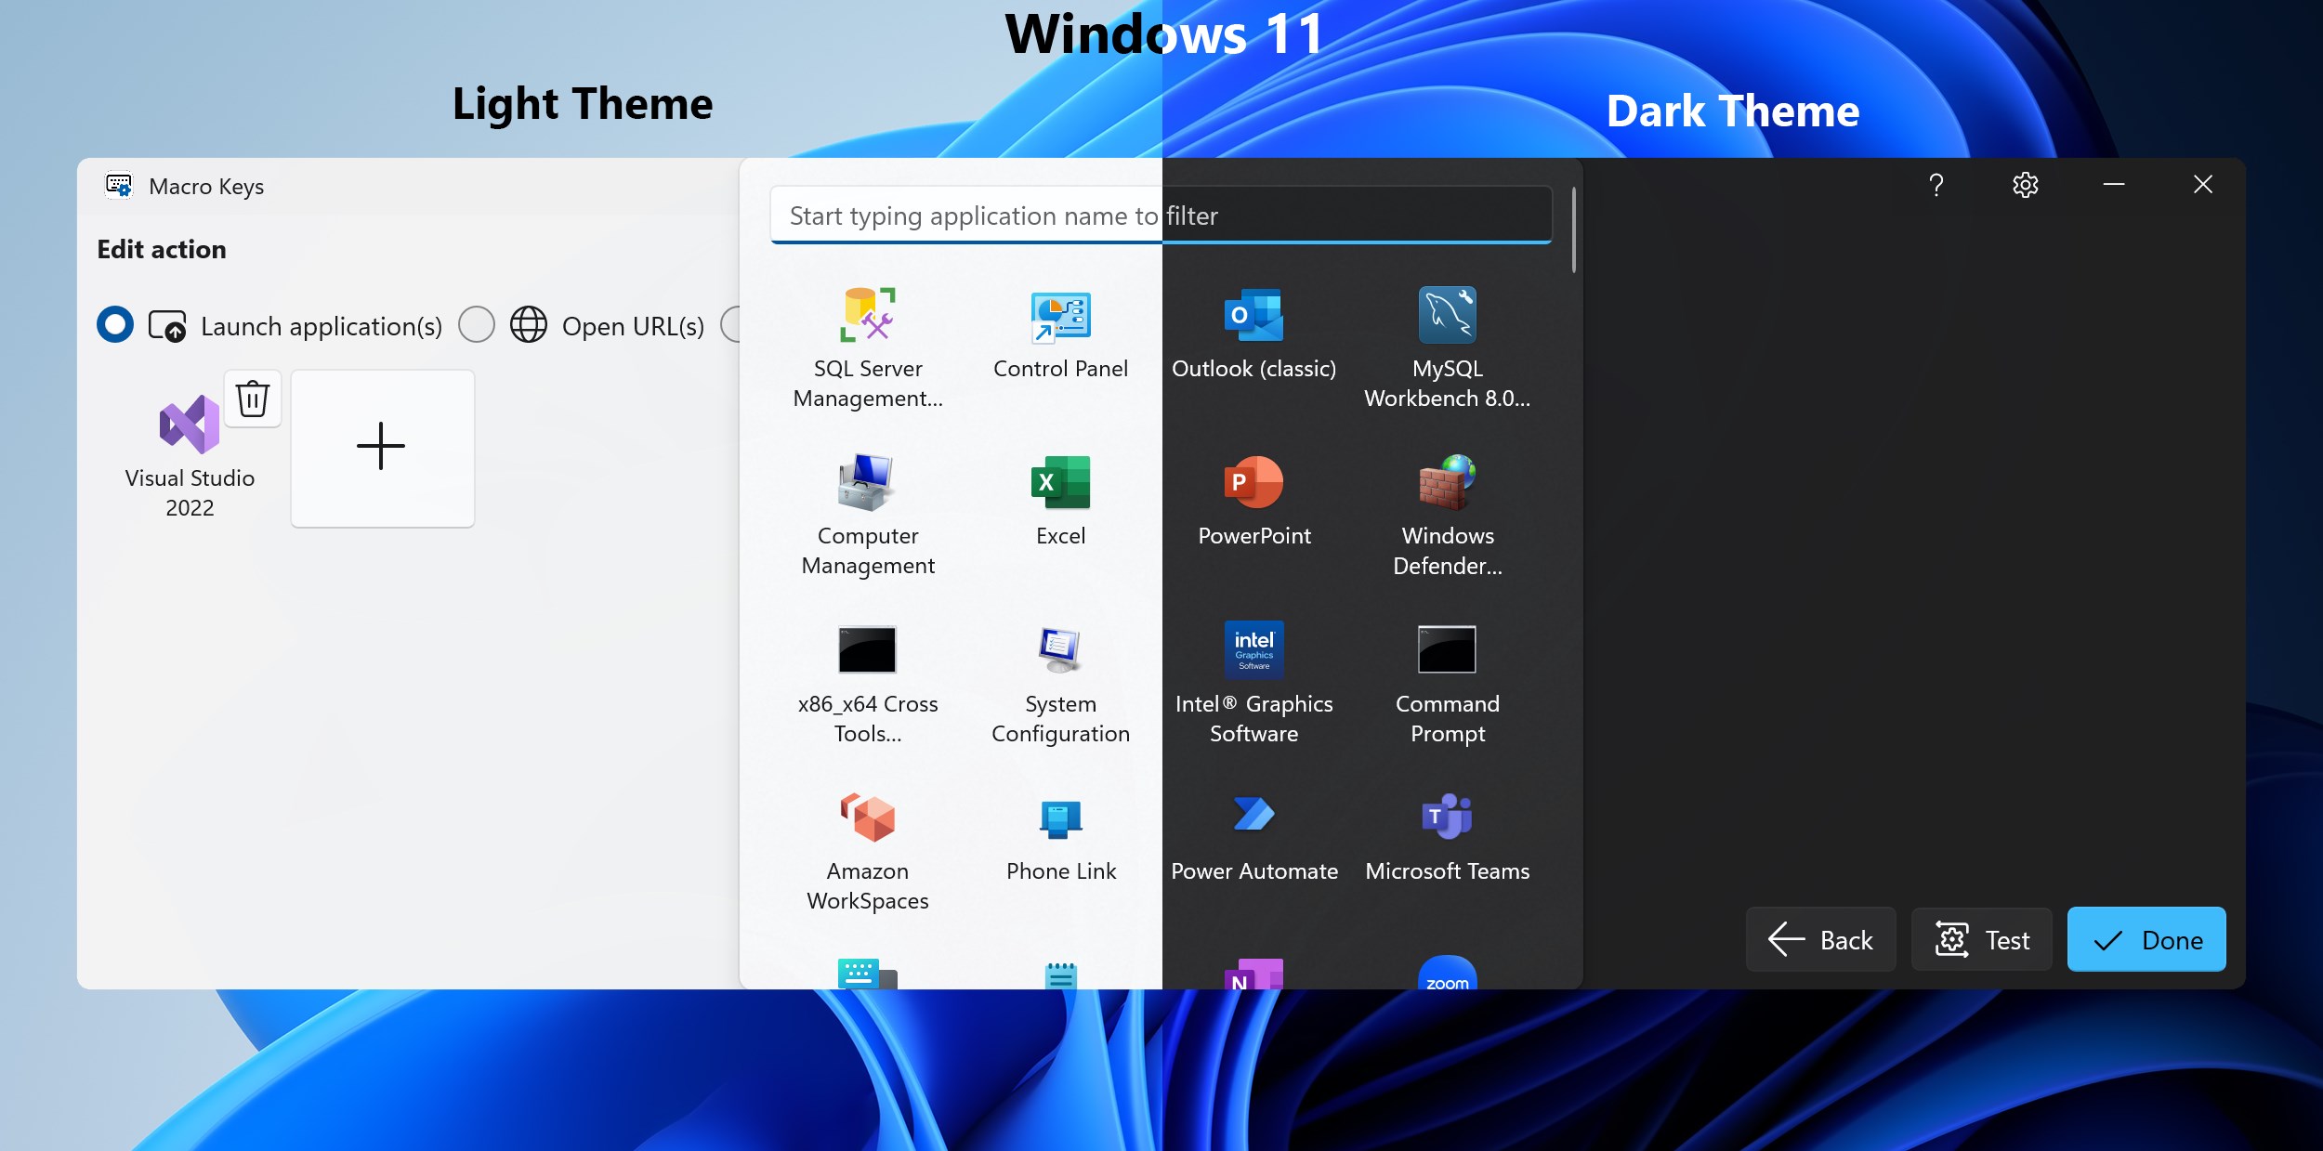The image size is (2323, 1151).
Task: Select the Zoom app icon
Action: pyautogui.click(x=1447, y=973)
